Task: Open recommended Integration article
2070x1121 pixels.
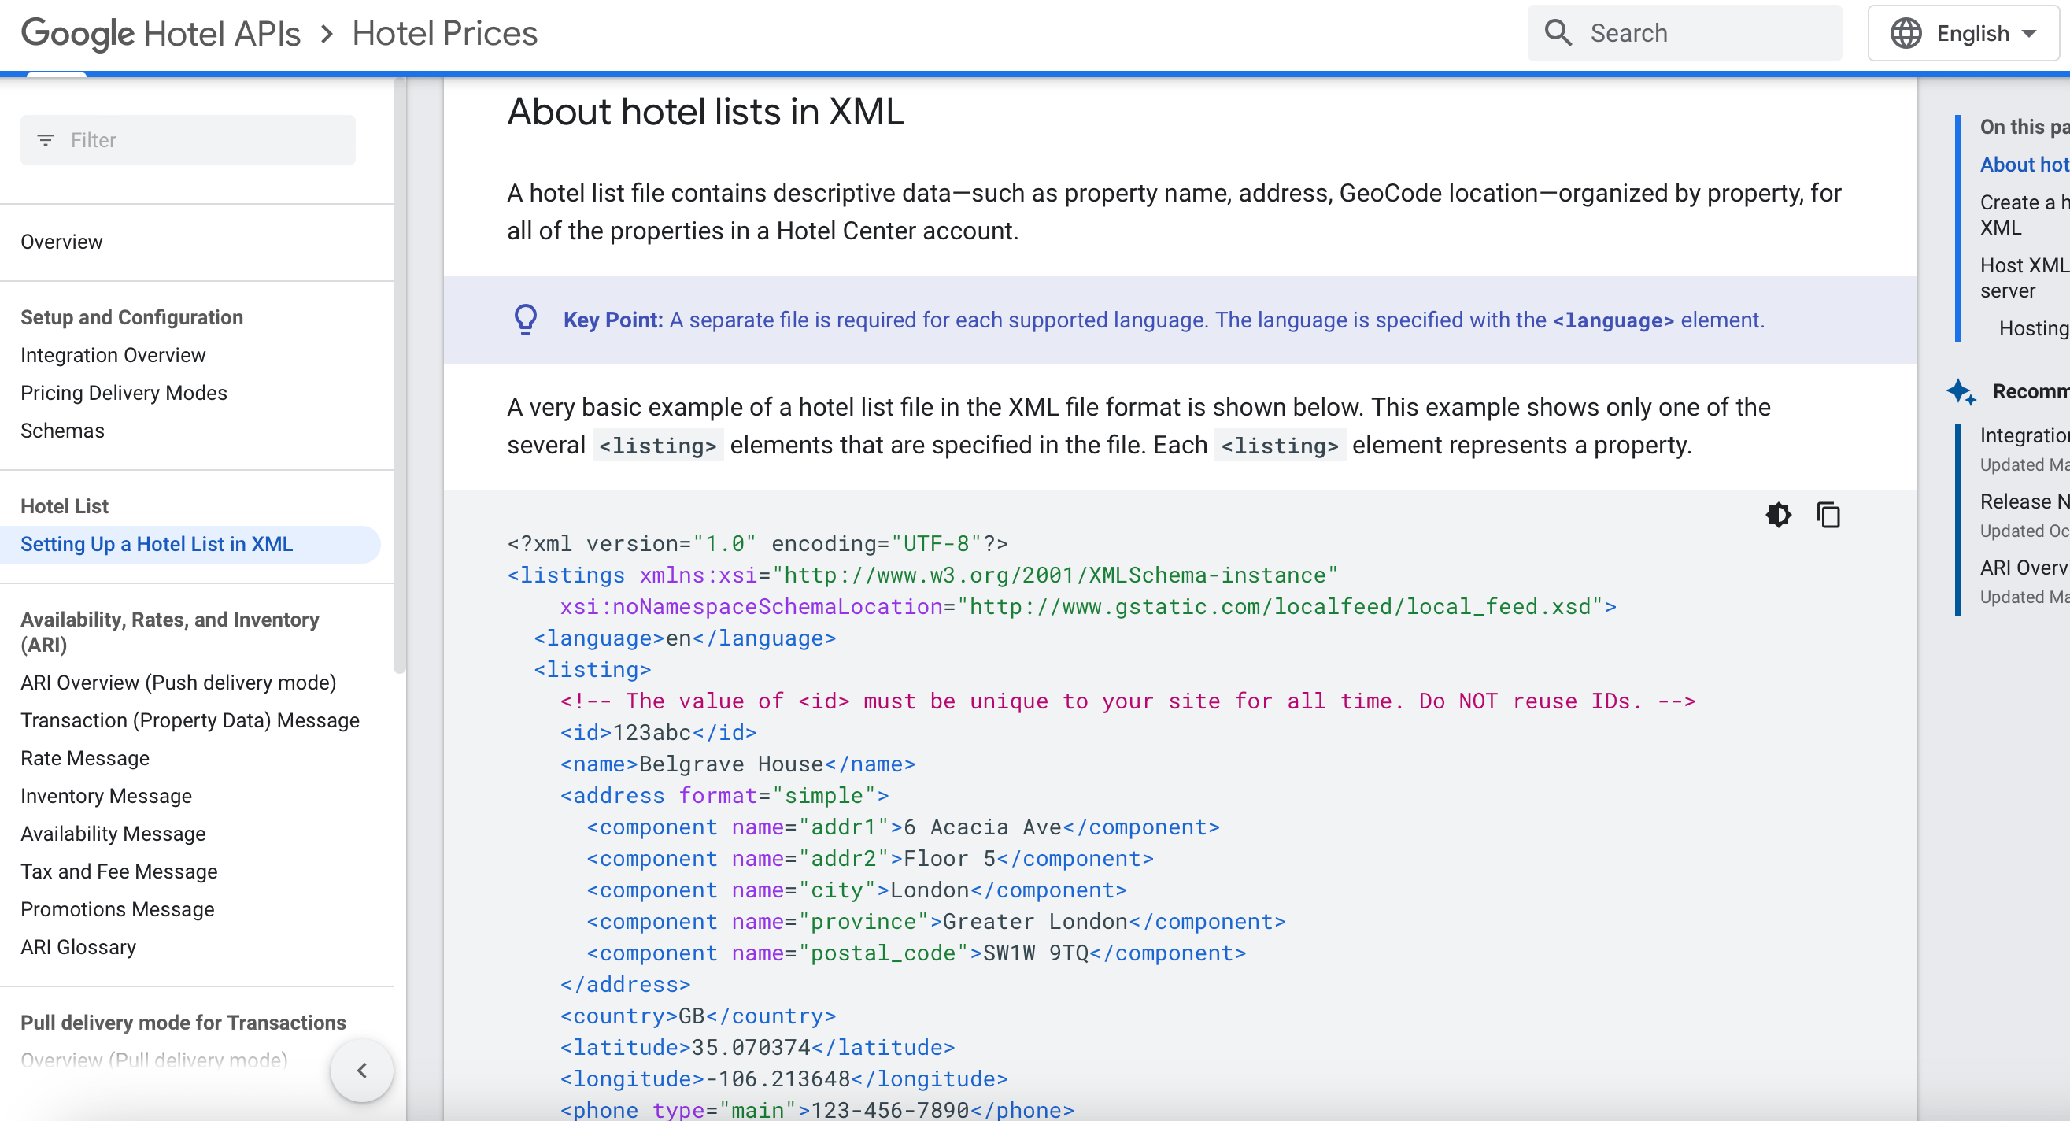Action: click(x=2024, y=435)
